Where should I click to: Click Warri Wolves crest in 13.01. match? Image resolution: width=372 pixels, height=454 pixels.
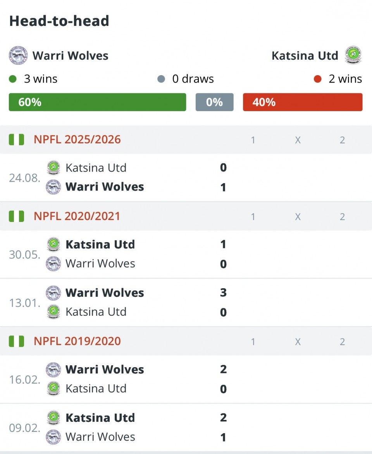pyautogui.click(x=53, y=293)
